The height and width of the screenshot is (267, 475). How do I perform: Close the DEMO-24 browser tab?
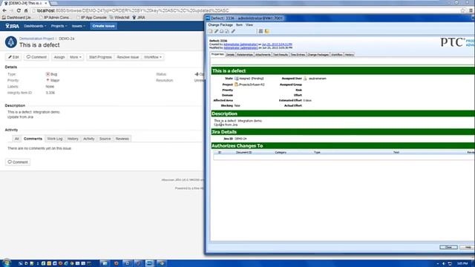[46, 3]
